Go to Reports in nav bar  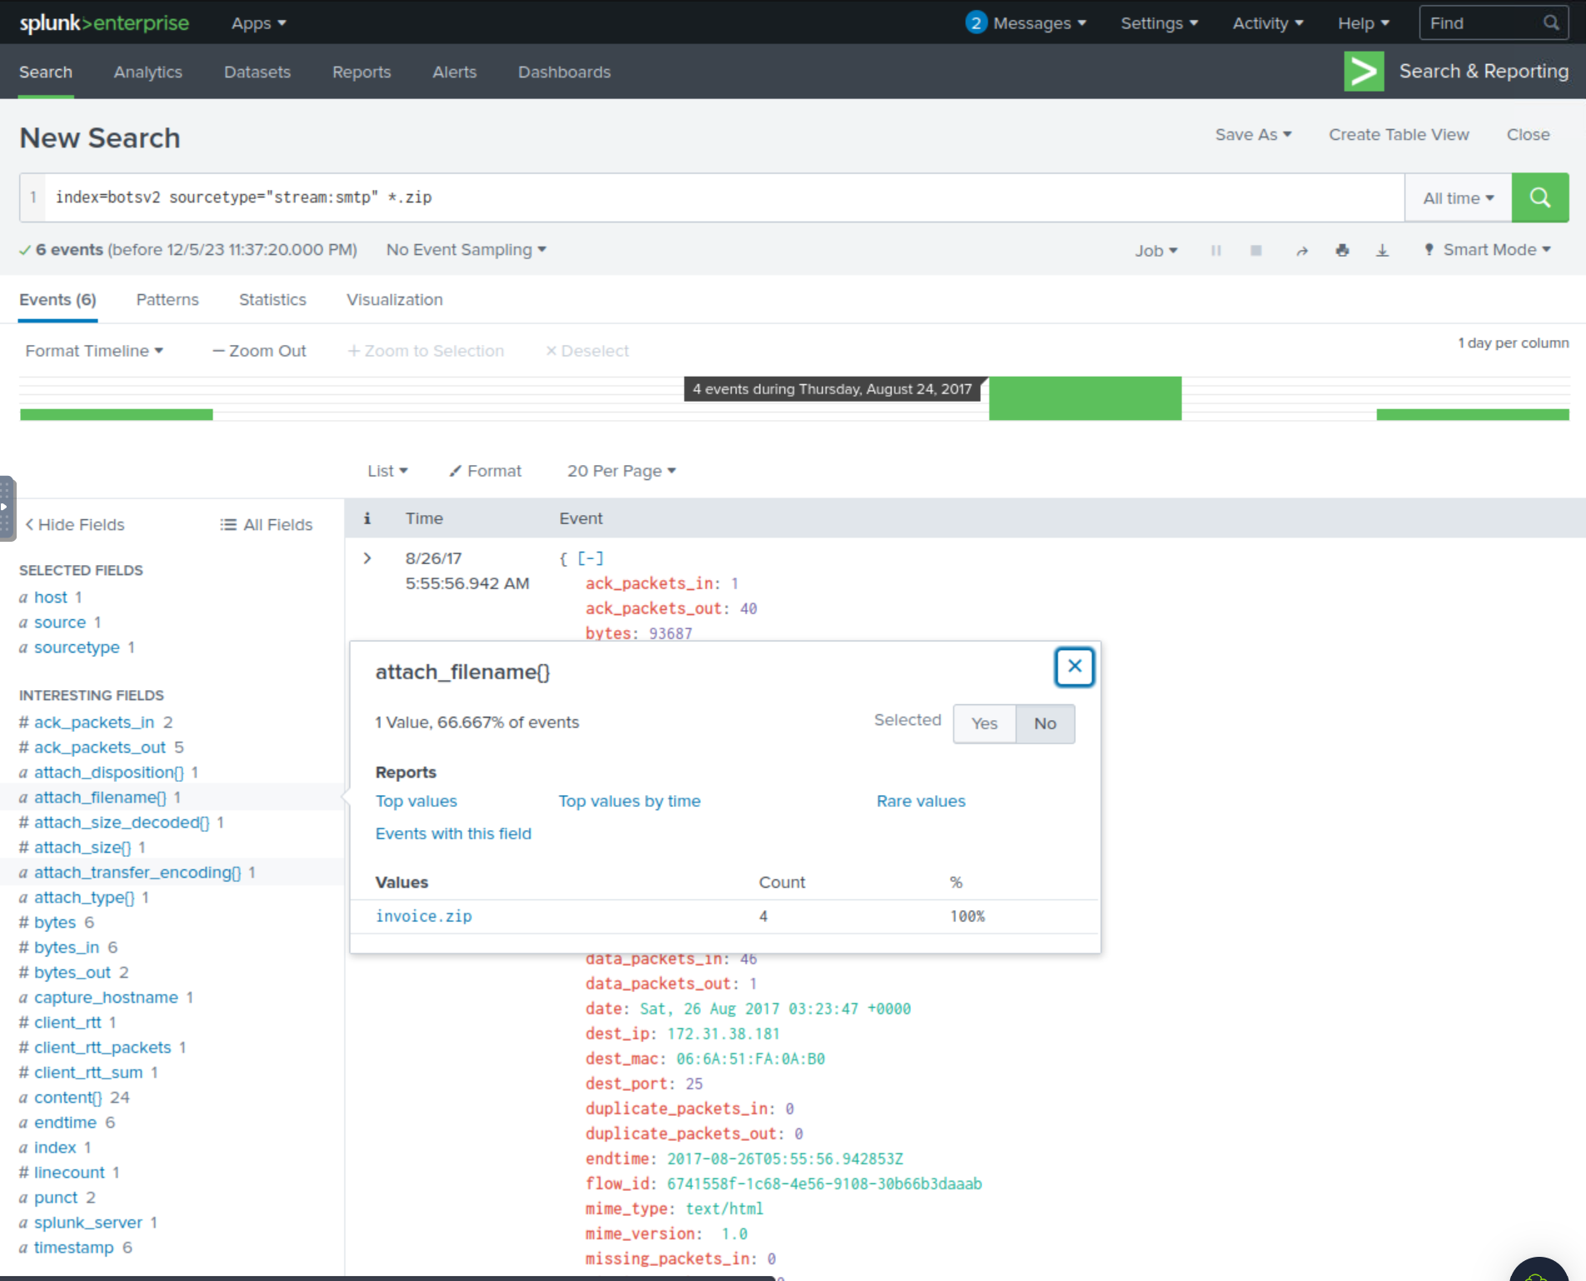pos(362,72)
